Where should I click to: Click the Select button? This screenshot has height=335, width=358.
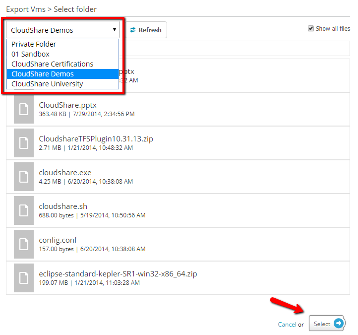327,323
